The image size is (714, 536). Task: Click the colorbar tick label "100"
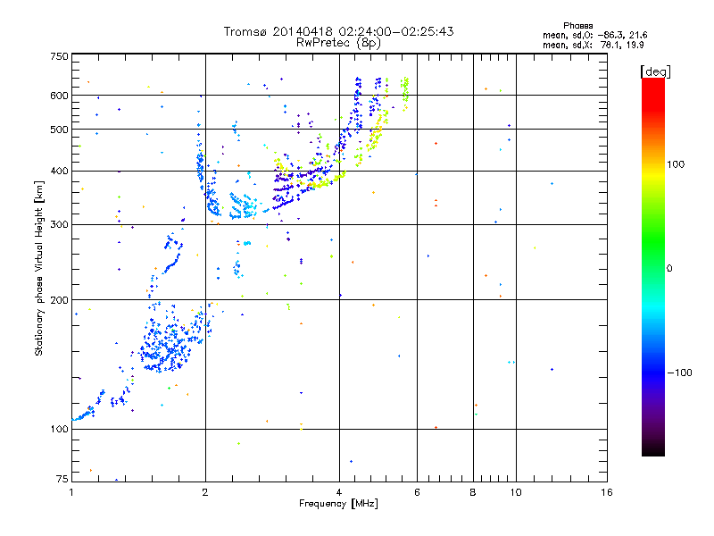pos(676,164)
